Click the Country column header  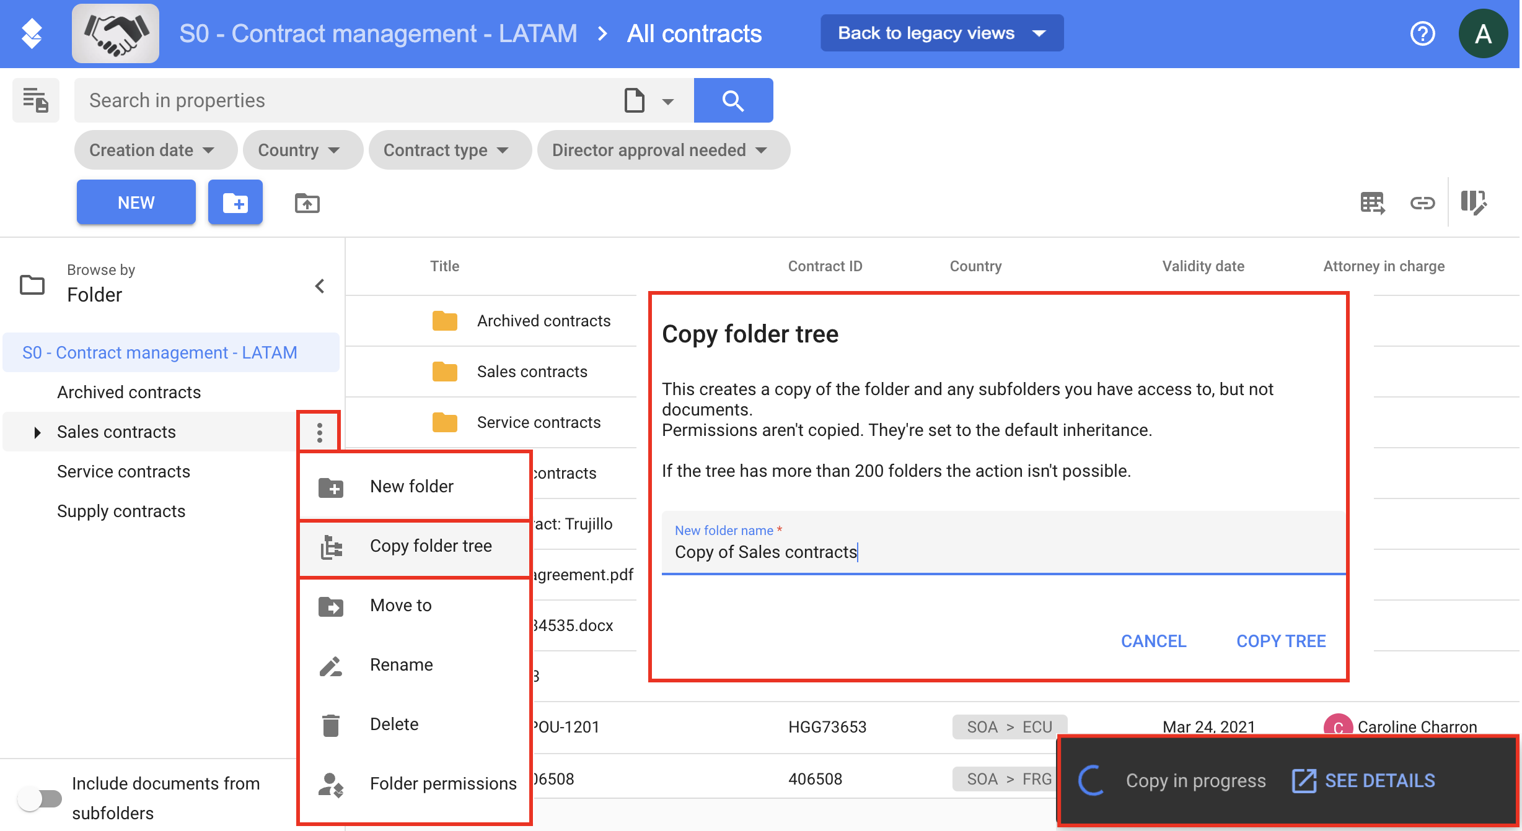975,266
